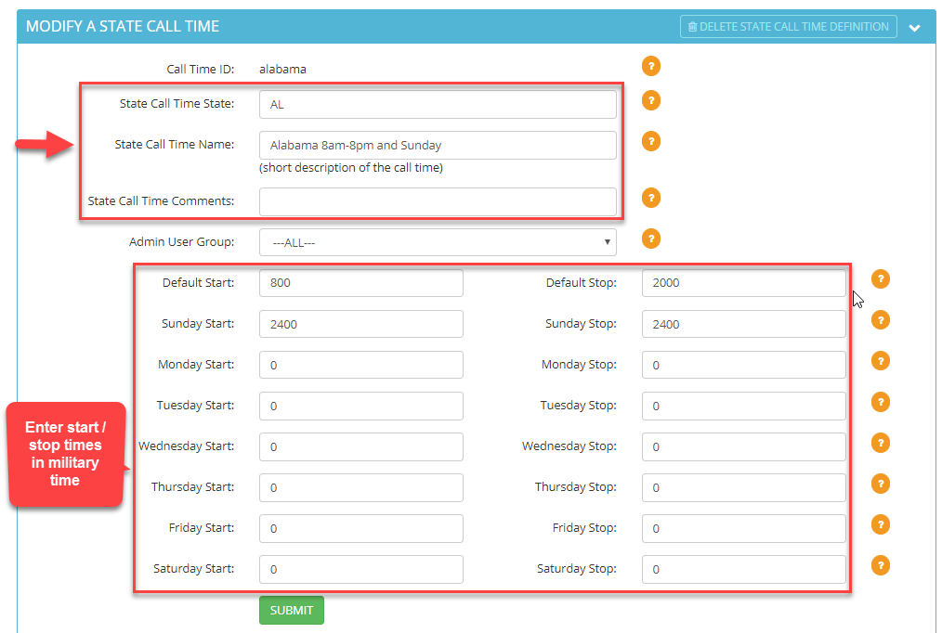Open help icon for State Call Time State
942x633 pixels.
pyautogui.click(x=650, y=100)
